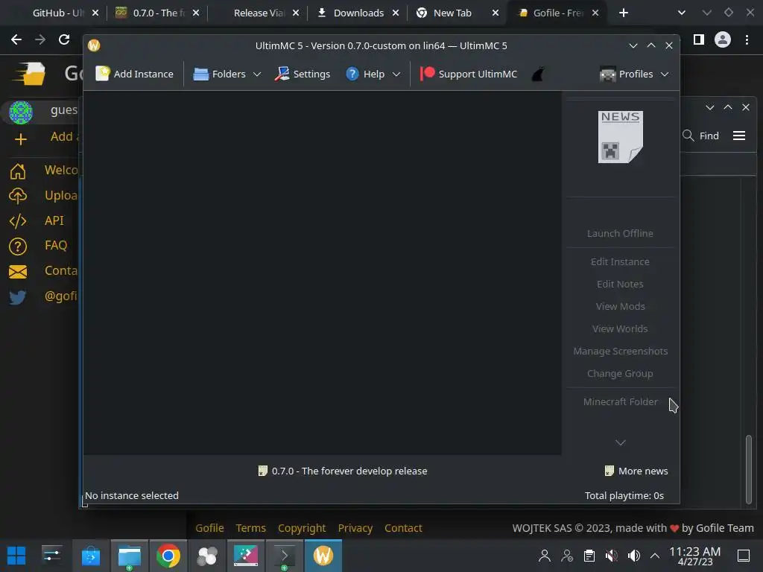Image resolution: width=763 pixels, height=572 pixels.
Task: Open browser tab search chevron
Action: point(681,13)
